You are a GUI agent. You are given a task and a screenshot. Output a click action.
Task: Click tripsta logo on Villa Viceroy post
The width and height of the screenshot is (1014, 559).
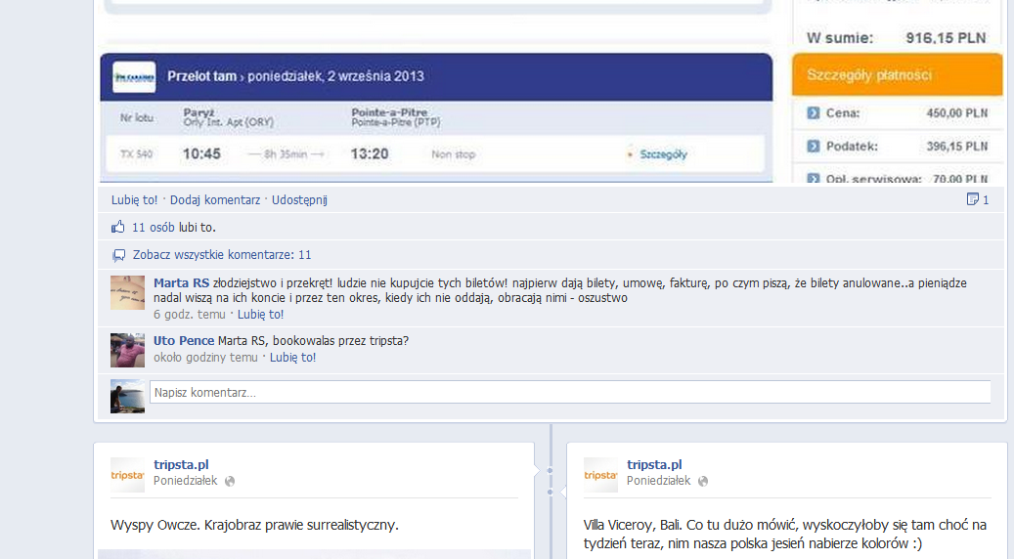tap(600, 475)
